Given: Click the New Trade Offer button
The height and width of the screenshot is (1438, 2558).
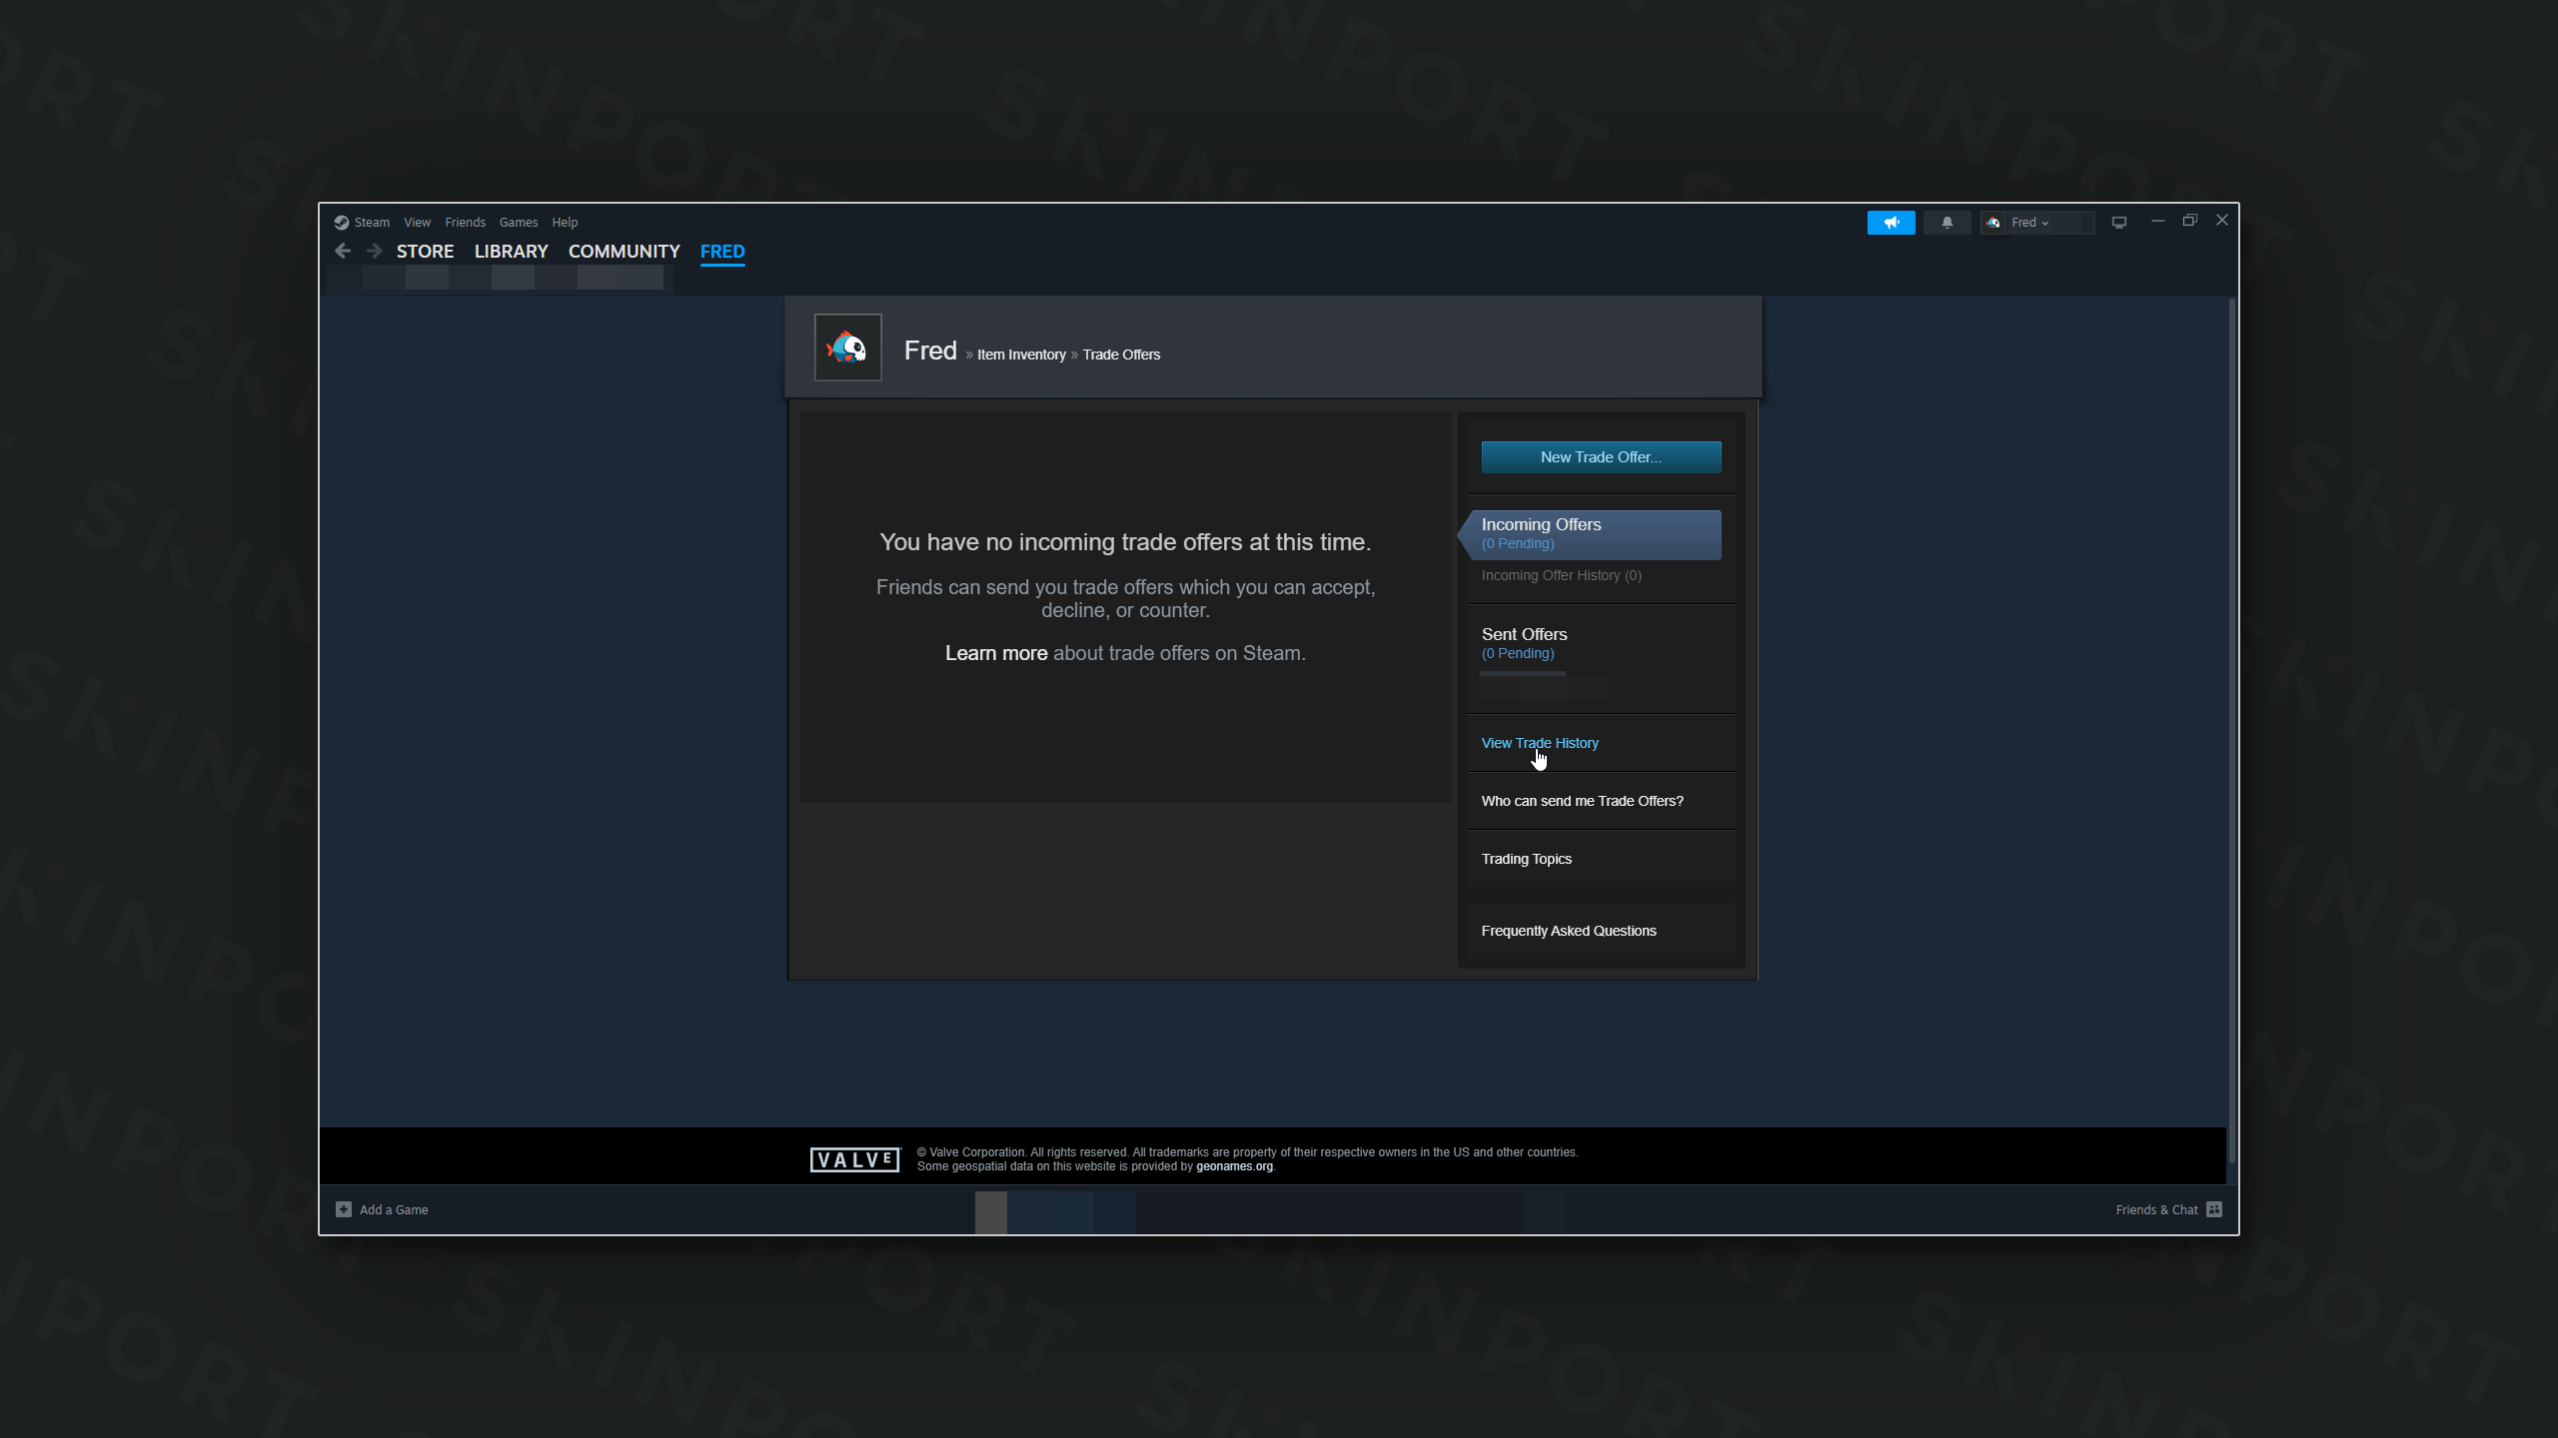Looking at the screenshot, I should [x=1600, y=456].
